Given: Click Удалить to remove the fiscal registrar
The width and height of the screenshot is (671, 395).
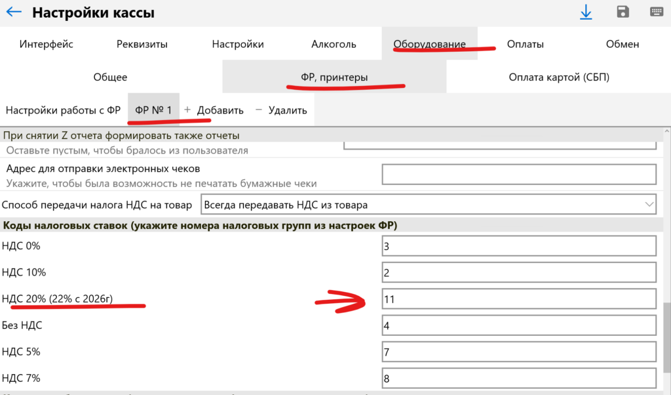Looking at the screenshot, I should (281, 110).
